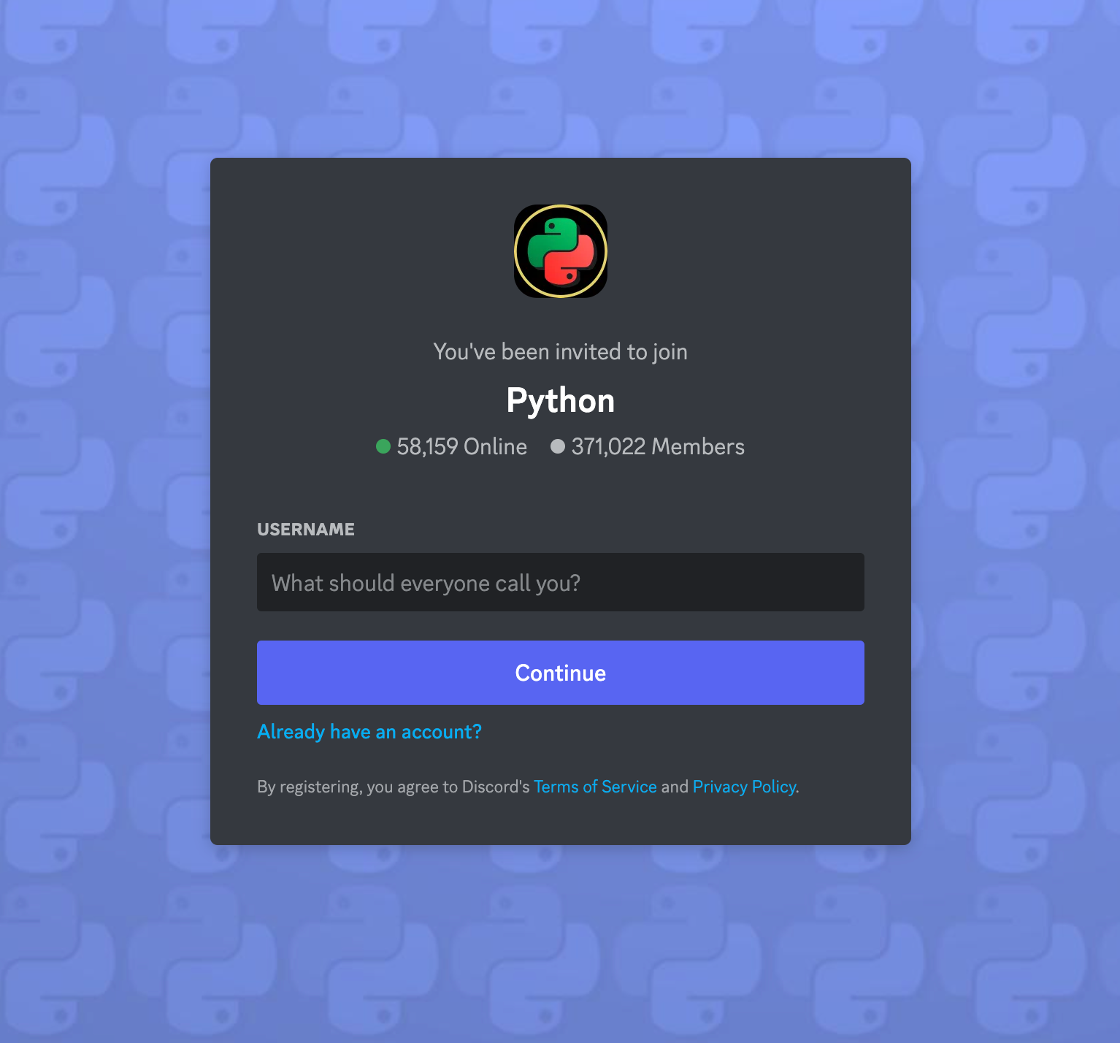The width and height of the screenshot is (1120, 1043).
Task: Click the red snake in the logo
Action: [571, 261]
